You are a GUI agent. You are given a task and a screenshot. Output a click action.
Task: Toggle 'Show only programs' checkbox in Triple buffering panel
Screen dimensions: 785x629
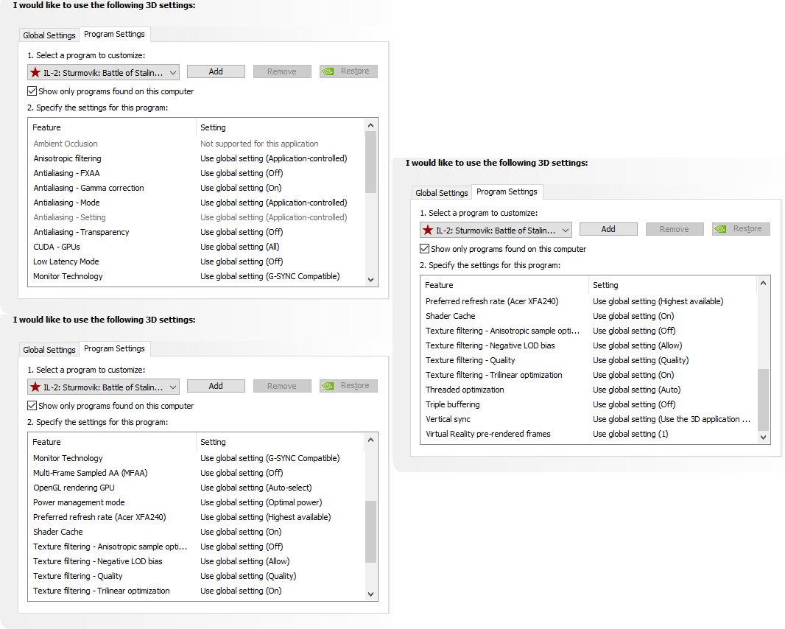coord(425,249)
